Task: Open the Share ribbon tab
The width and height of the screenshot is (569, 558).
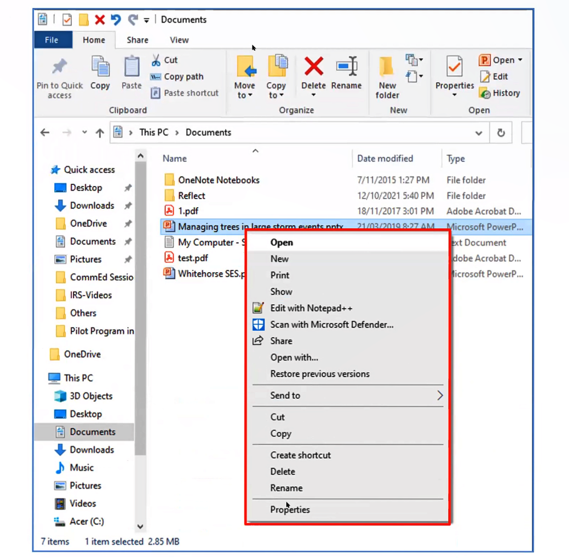Action: click(137, 40)
